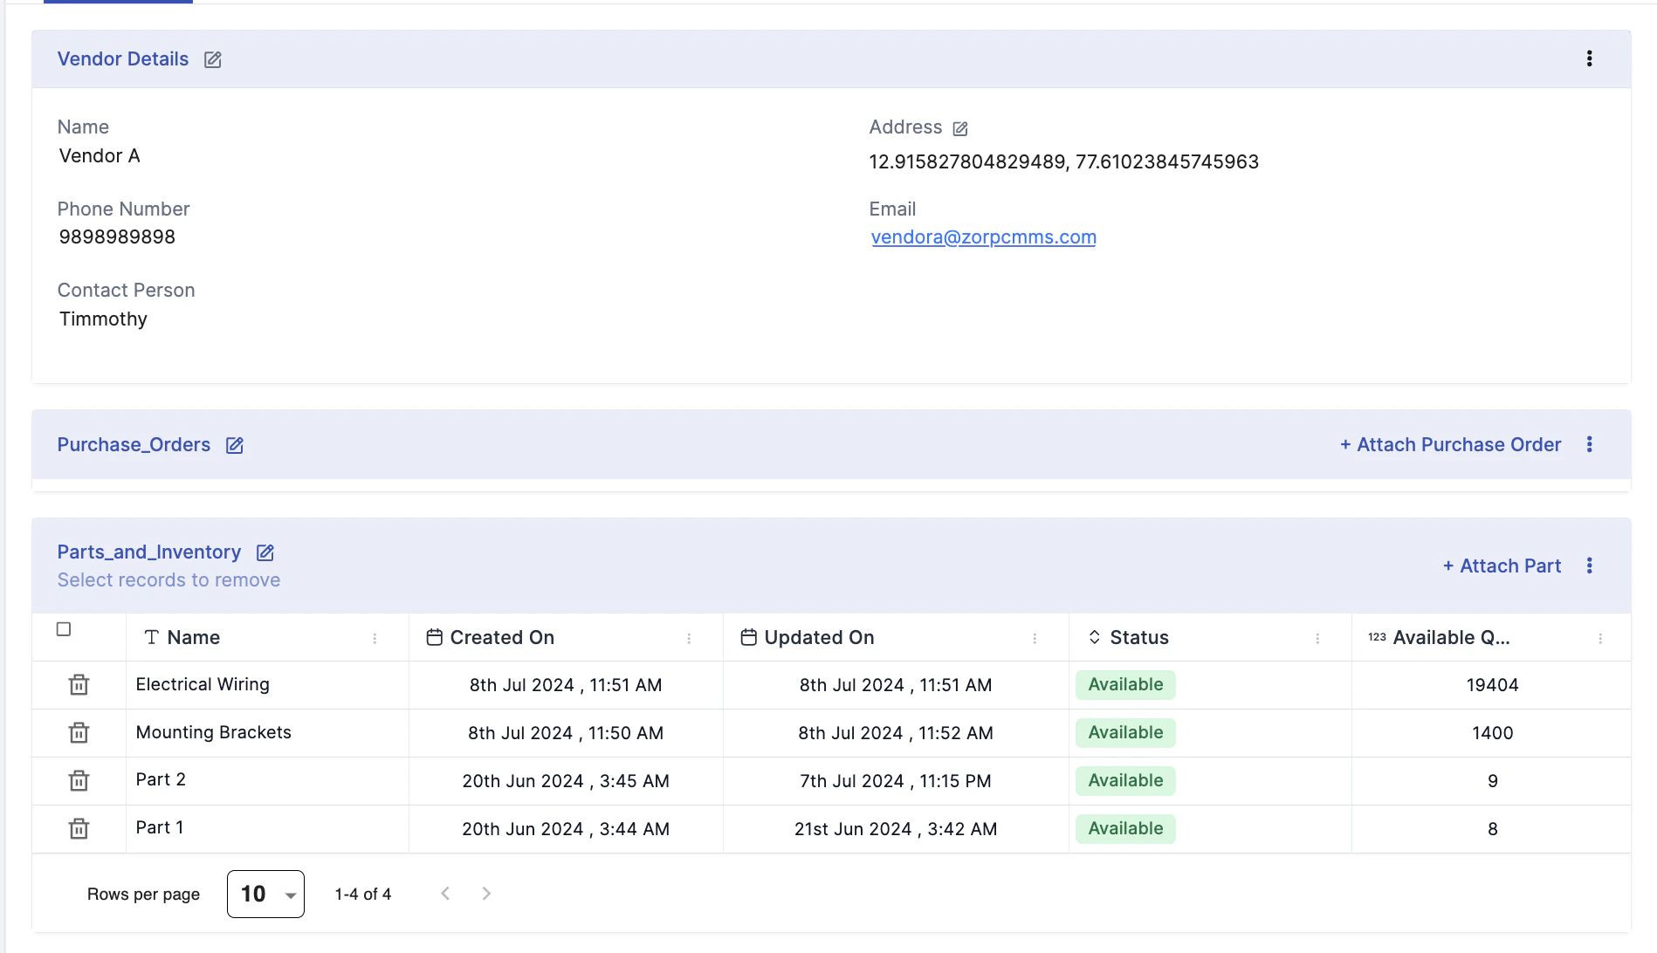Click the 21st Jun 2024, 3:42 AM cell
1657x953 pixels.
click(x=896, y=829)
